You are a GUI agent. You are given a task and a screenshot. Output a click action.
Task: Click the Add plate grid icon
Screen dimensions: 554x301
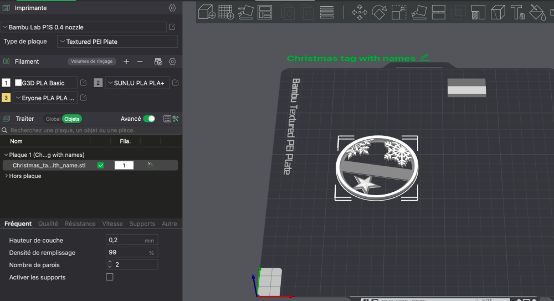225,12
